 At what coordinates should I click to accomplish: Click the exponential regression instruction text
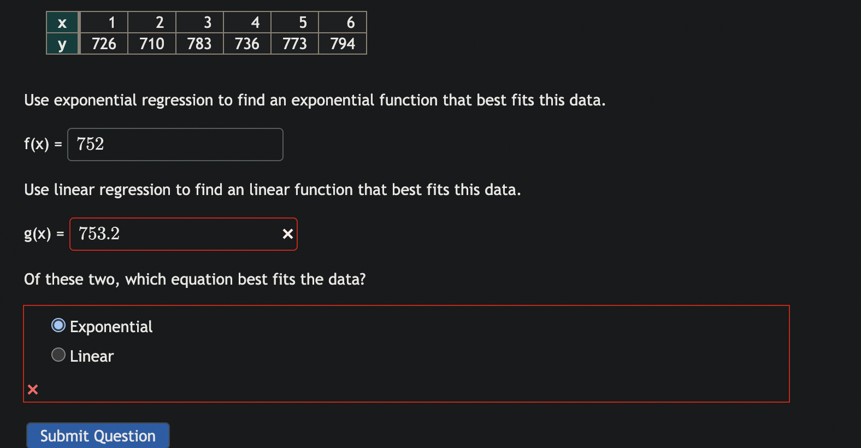point(315,100)
